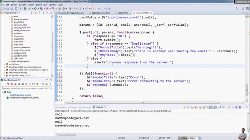The height and width of the screenshot is (140, 250).
Task: Toggle Link with Editor in Project Explorer
Action: click(x=36, y=13)
